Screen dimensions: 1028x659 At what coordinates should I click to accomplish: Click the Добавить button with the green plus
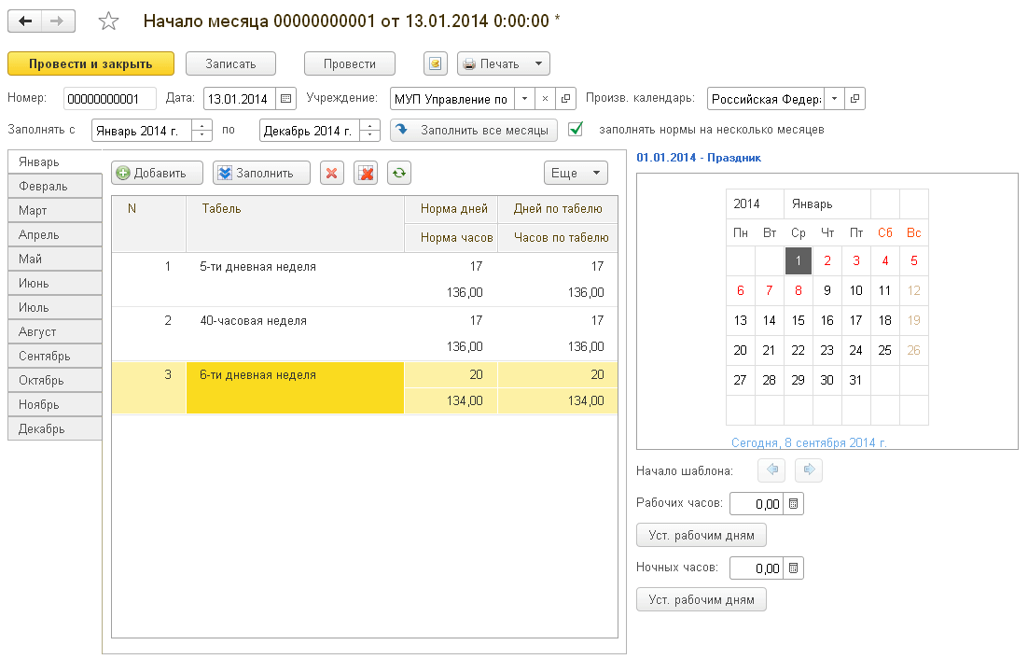point(157,173)
